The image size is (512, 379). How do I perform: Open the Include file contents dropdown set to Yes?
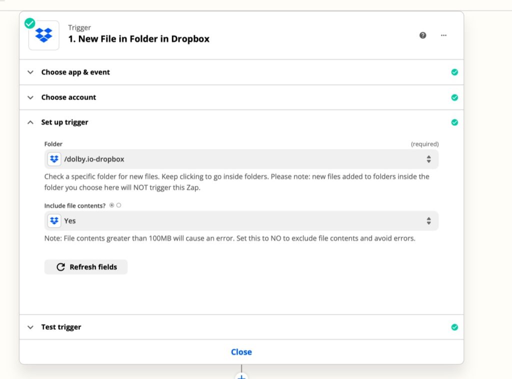(x=241, y=220)
